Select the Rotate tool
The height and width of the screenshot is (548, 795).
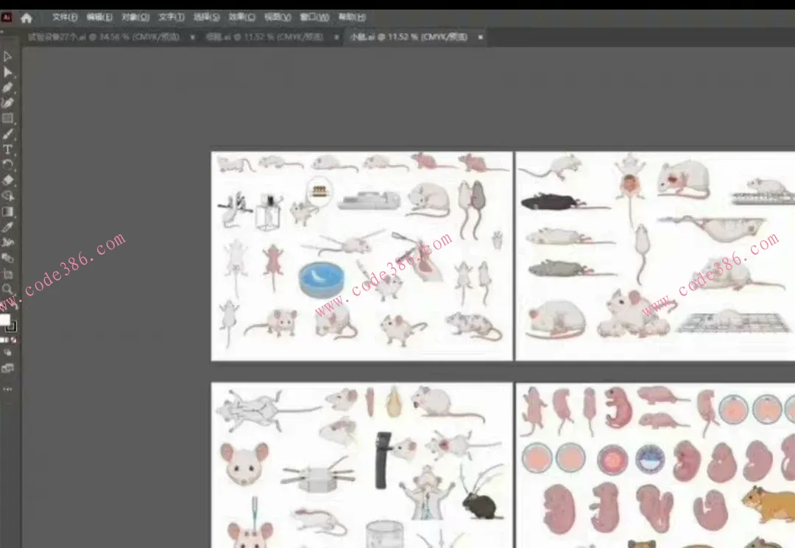point(7,164)
